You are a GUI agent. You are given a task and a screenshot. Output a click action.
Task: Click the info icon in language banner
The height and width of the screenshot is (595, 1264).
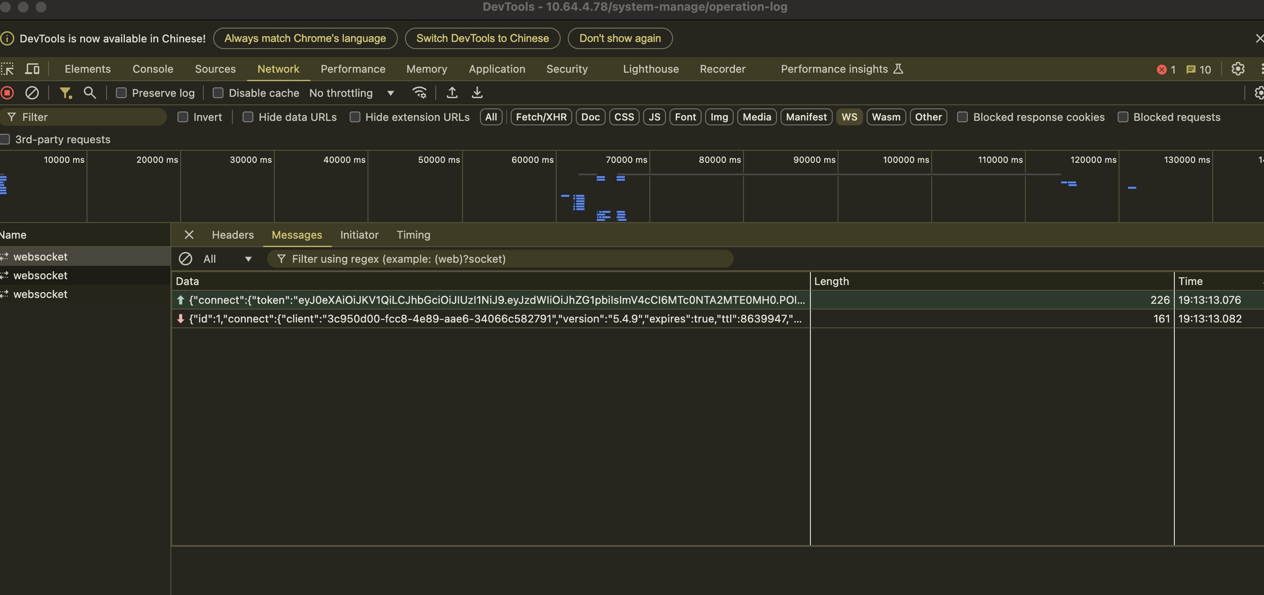click(8, 38)
